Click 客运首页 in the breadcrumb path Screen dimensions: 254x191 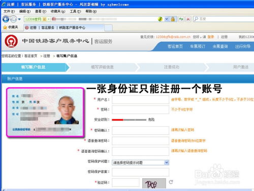point(30,56)
